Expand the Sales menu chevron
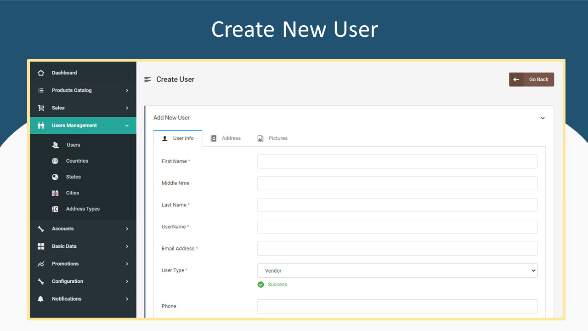Image resolution: width=588 pixels, height=331 pixels. pyautogui.click(x=127, y=108)
